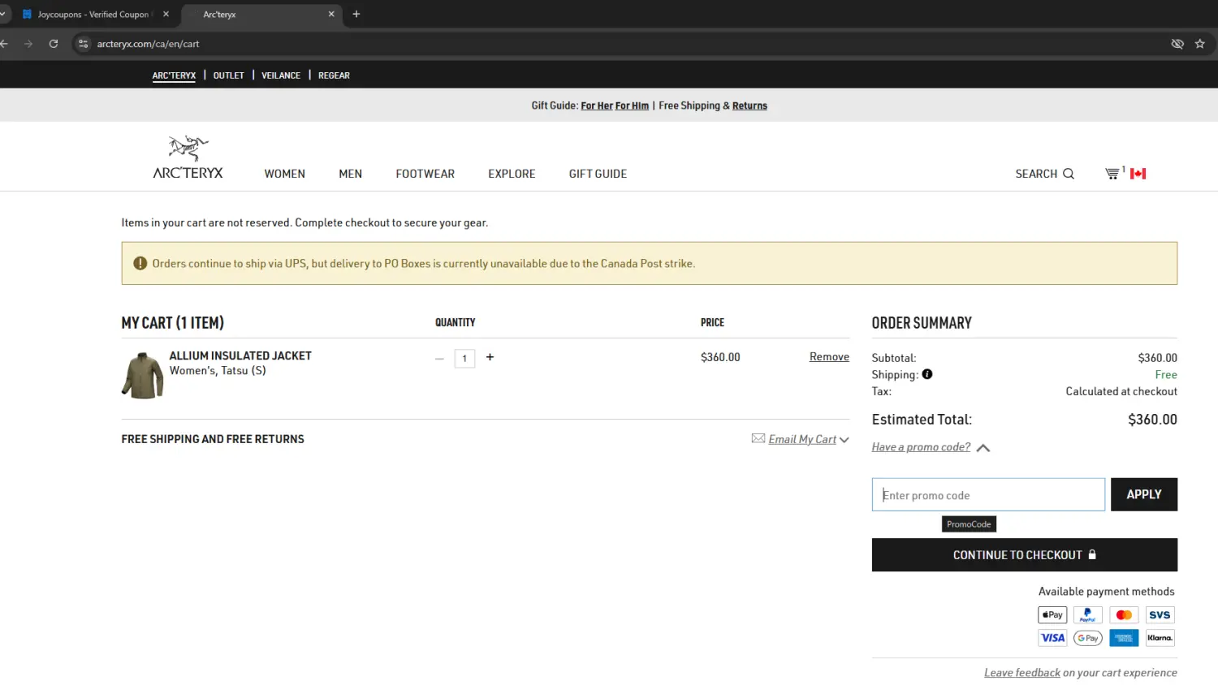The height and width of the screenshot is (685, 1218).
Task: Decrease jacket quantity with minus button
Action: (x=439, y=358)
